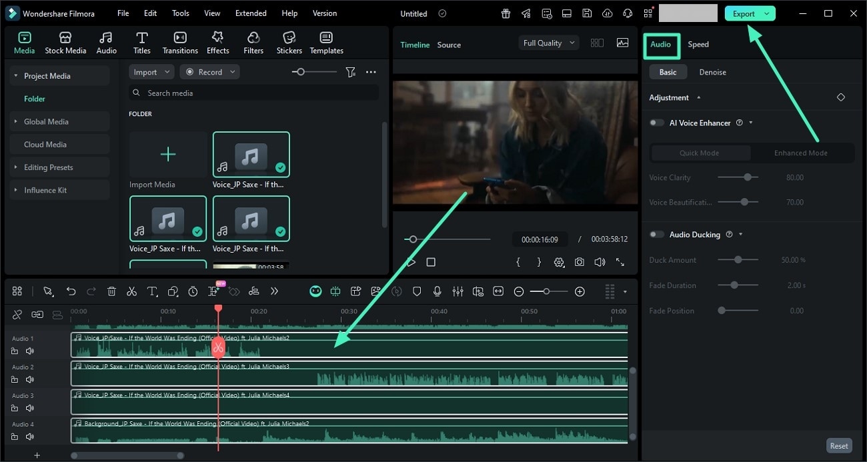Switch to the Denoise tab
Screen dimensions: 867x462
712,72
